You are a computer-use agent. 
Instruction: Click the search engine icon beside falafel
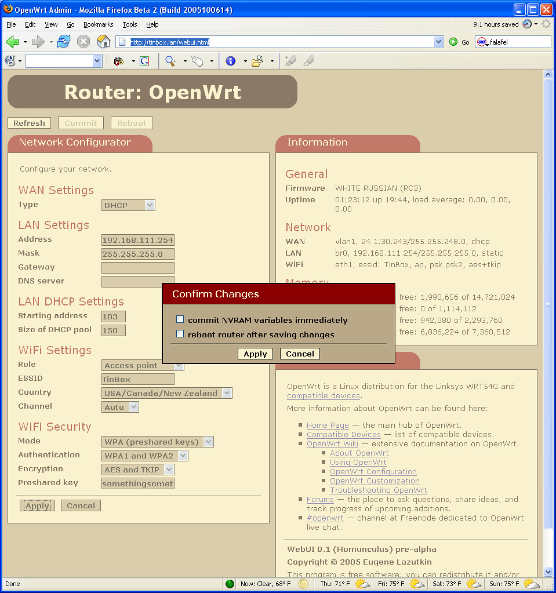coord(482,42)
